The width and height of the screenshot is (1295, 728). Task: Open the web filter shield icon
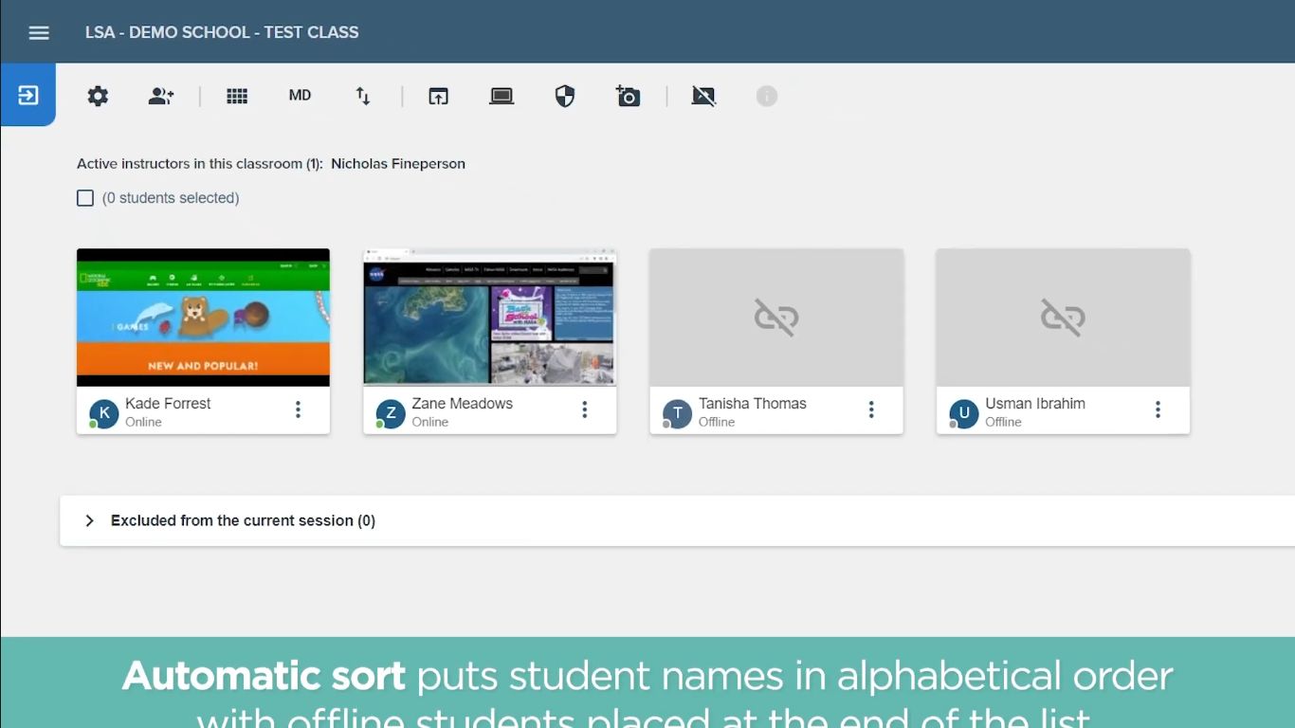tap(565, 96)
